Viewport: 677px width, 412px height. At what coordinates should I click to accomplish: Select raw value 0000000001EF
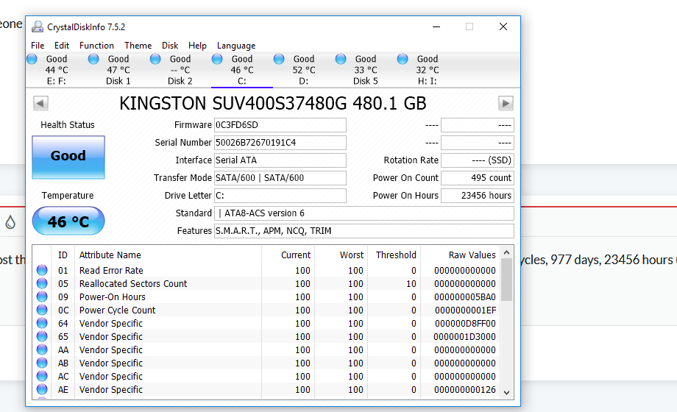tap(465, 310)
